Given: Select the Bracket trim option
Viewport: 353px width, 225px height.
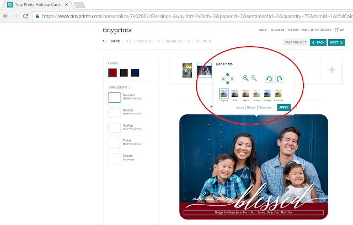Looking at the screenshot, I should click(114, 112).
